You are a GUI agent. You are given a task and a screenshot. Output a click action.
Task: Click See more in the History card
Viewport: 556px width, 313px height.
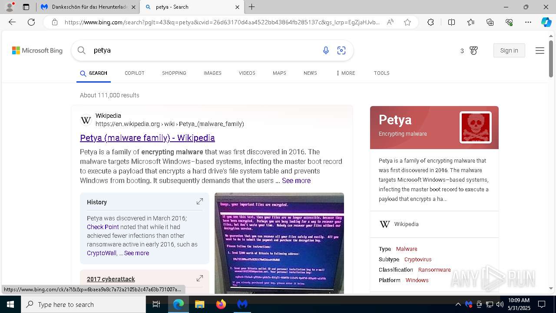(x=136, y=253)
